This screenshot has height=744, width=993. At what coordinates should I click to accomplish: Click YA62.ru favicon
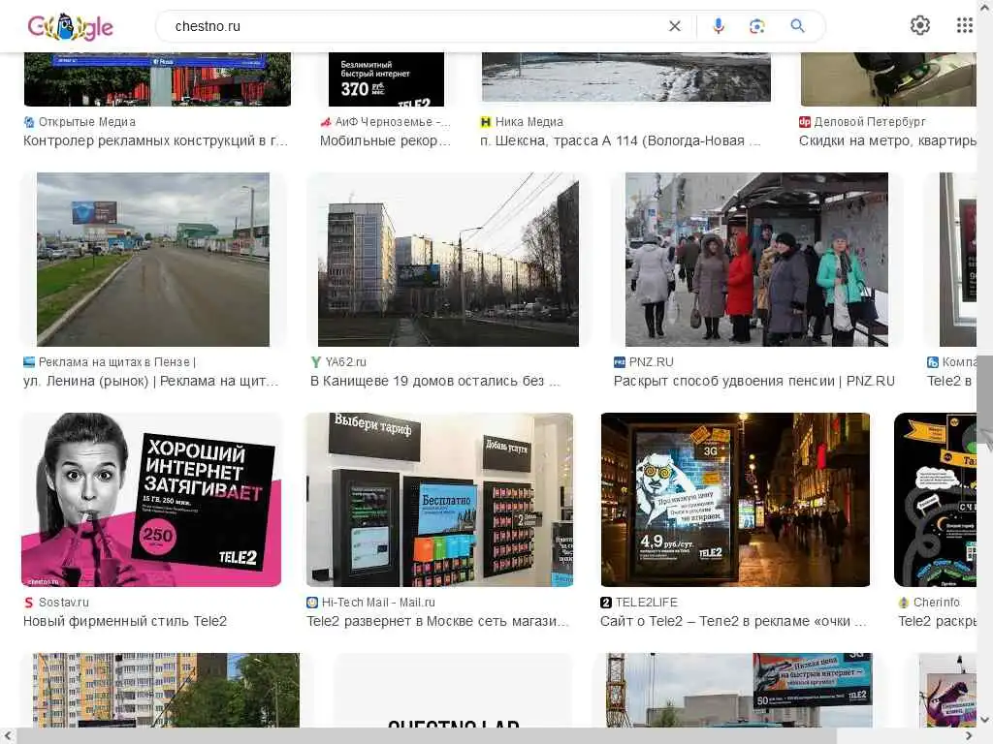pyautogui.click(x=316, y=362)
